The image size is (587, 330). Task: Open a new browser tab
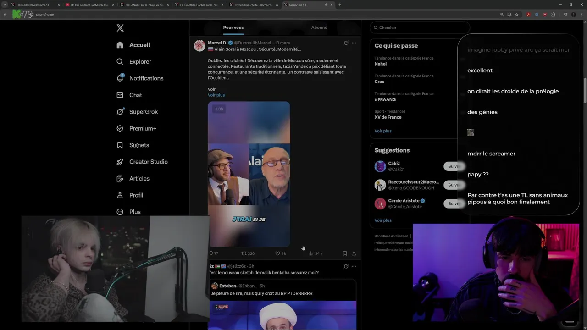click(x=339, y=5)
